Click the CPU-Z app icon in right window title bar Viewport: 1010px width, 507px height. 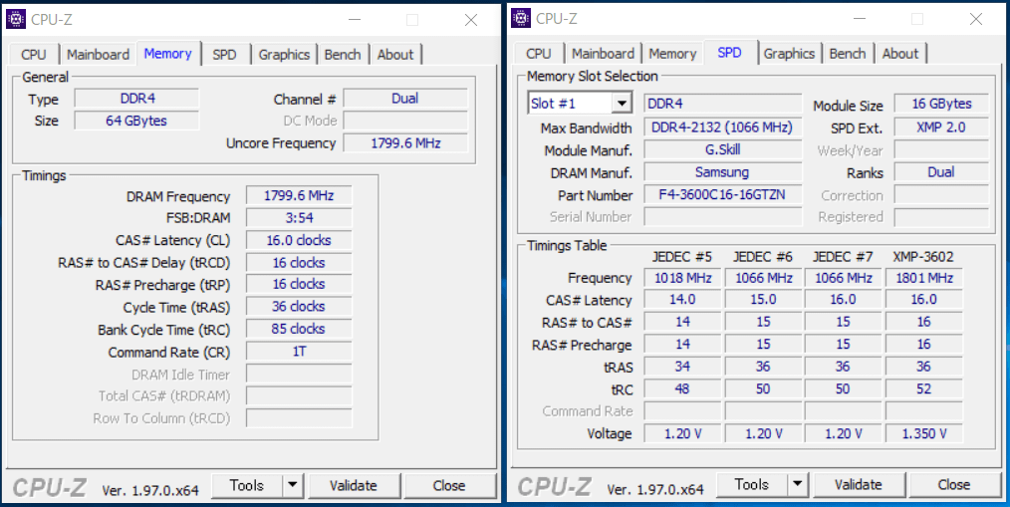point(521,19)
